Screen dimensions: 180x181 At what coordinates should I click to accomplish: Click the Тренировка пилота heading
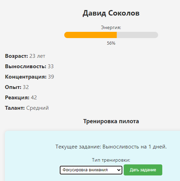[x=111, y=121]
